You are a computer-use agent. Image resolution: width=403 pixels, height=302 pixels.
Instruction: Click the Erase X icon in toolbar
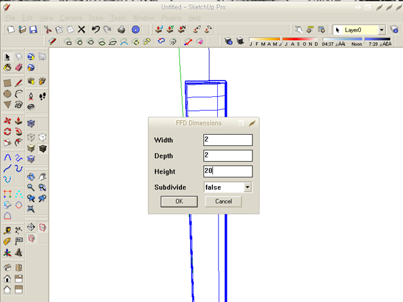[81, 30]
